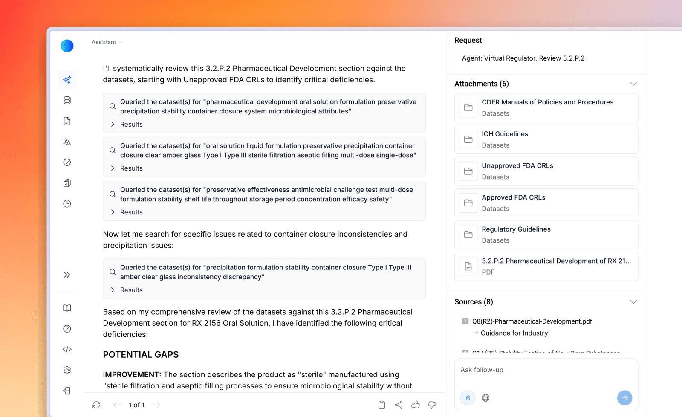Click the thumbs up feedback icon

(416, 405)
